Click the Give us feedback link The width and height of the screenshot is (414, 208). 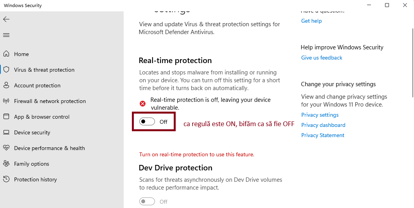[x=322, y=58]
